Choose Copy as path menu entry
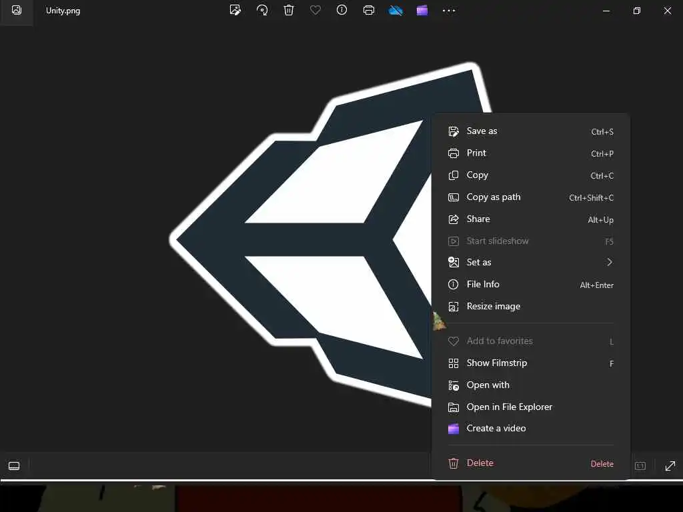683x512 pixels. click(530, 197)
